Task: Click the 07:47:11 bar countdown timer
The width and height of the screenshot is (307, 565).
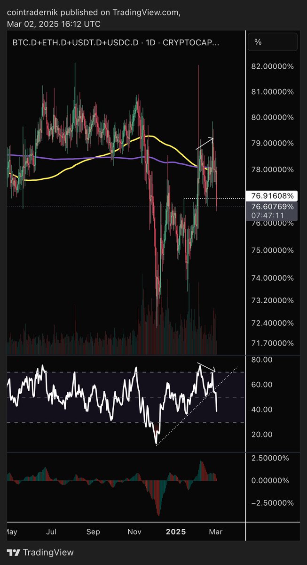Action: [267, 216]
